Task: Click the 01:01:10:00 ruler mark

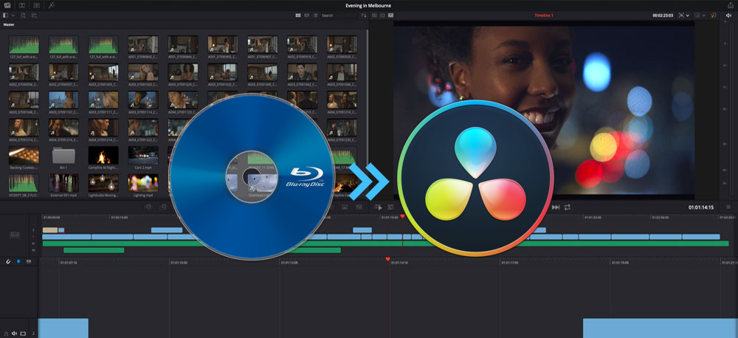Action: (179, 263)
